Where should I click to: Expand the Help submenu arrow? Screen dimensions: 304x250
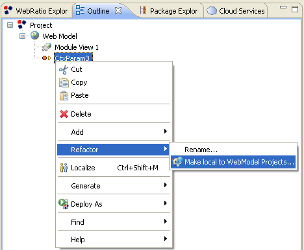click(x=166, y=239)
